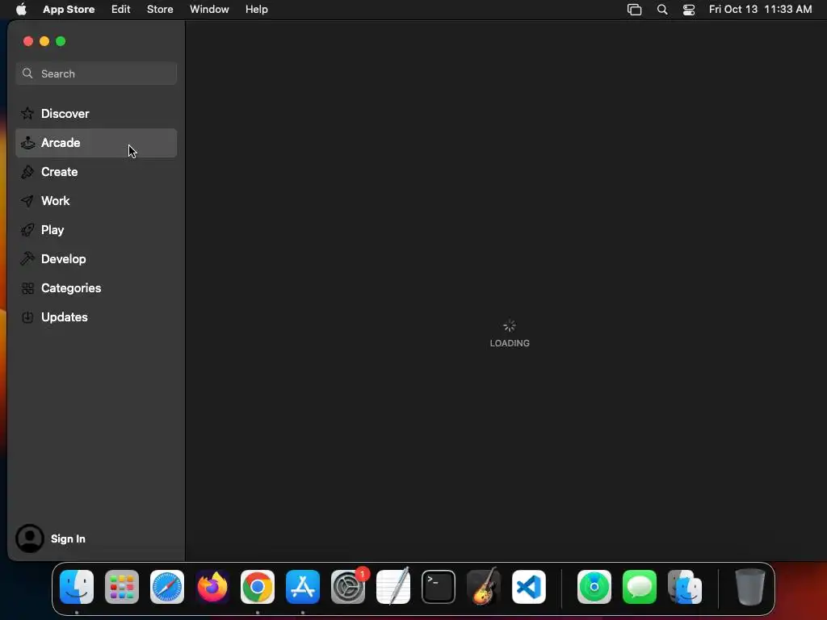
Task: Click the account avatar icon
Action: click(x=30, y=538)
